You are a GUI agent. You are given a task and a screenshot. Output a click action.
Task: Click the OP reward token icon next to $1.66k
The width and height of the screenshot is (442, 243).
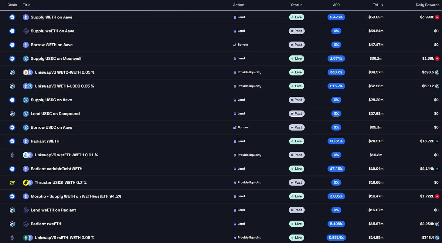pos(437,58)
